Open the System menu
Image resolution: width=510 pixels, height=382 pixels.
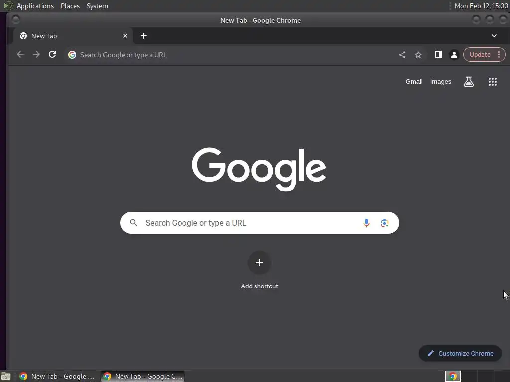97,6
